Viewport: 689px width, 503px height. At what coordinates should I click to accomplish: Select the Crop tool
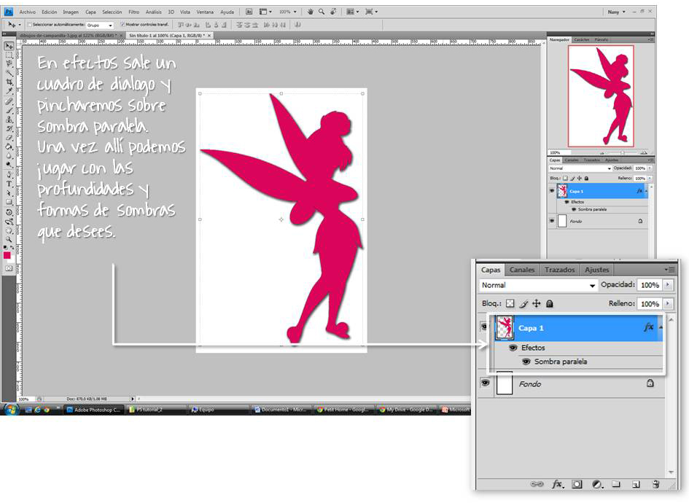(9, 82)
